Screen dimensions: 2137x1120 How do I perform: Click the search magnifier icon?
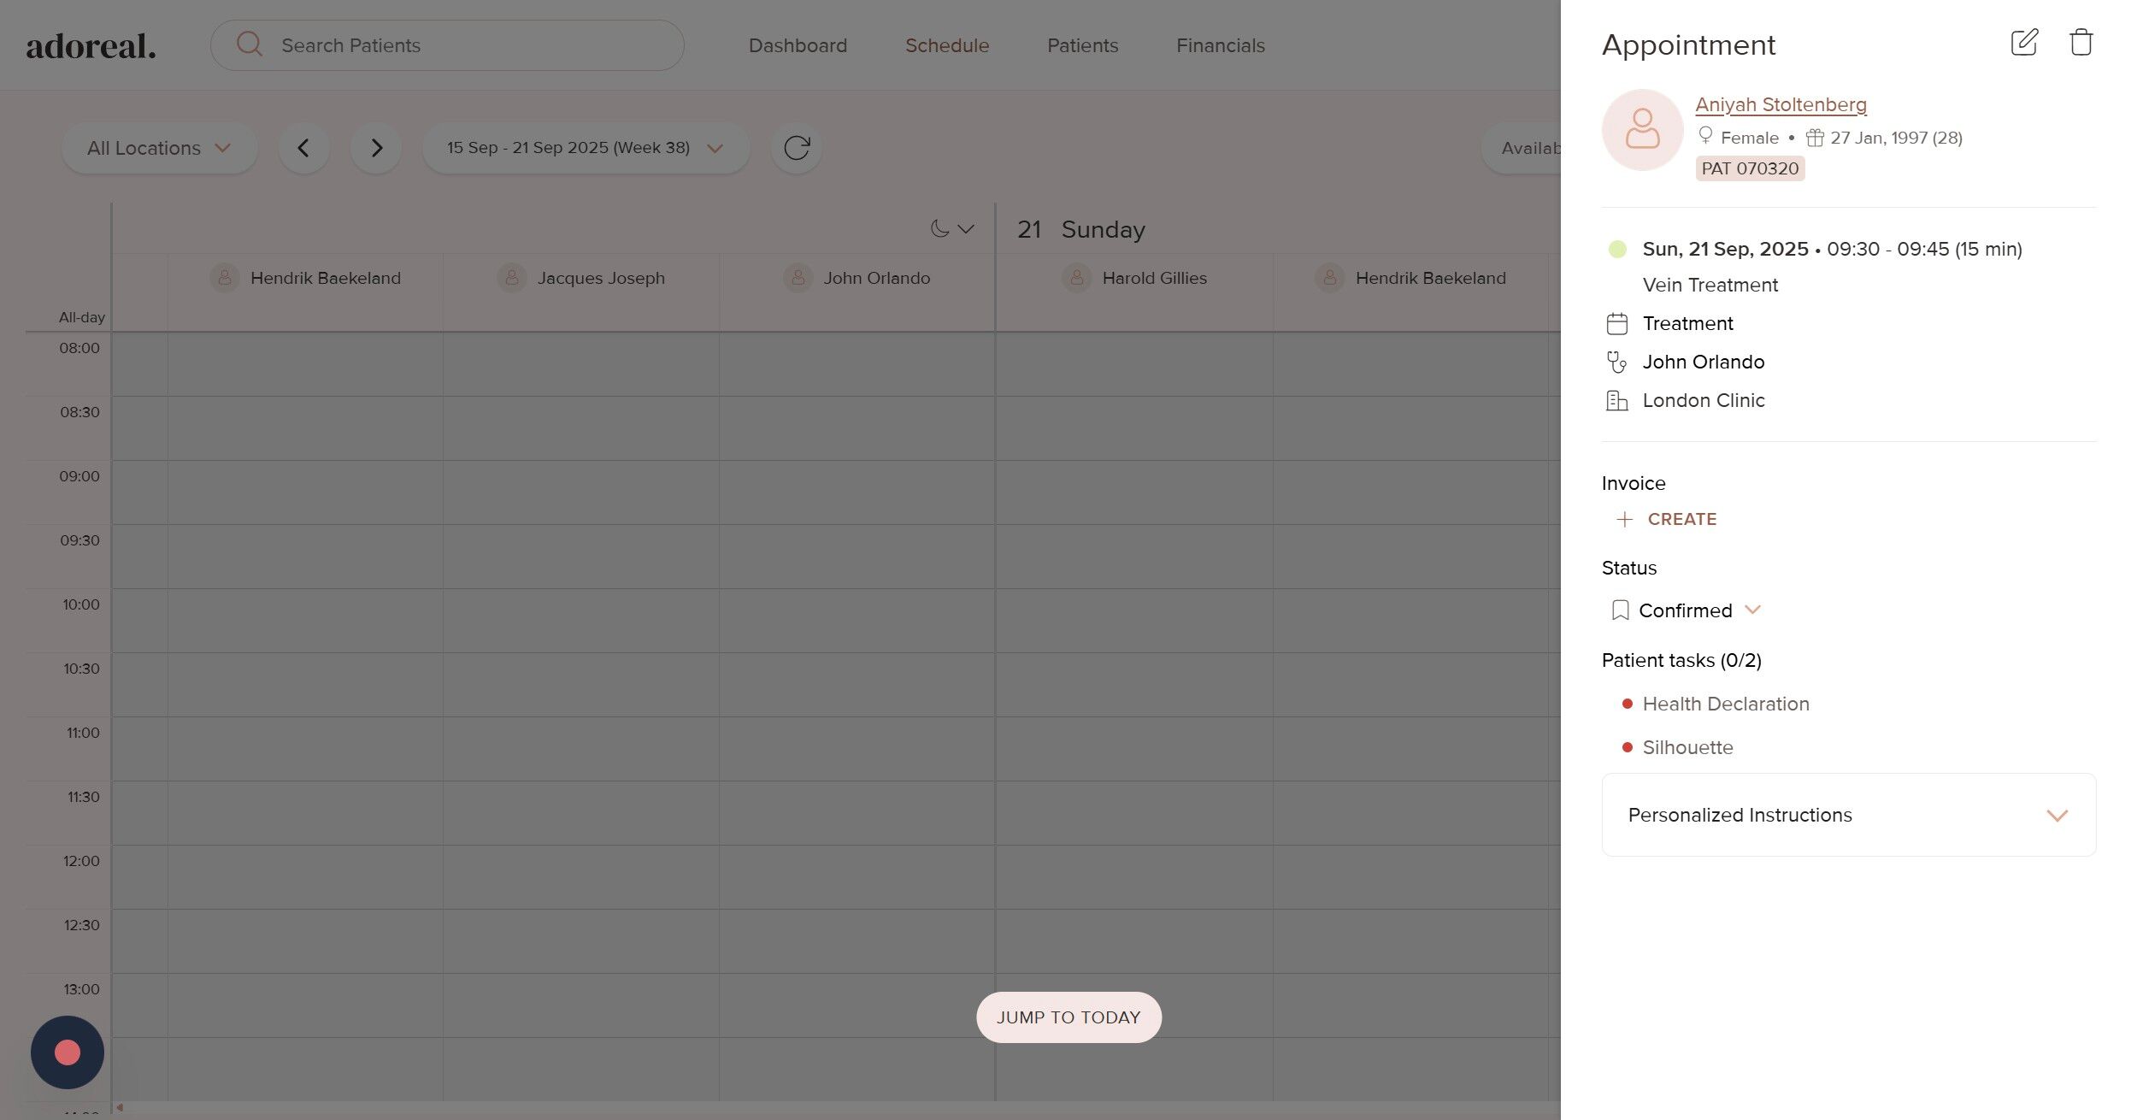pos(249,44)
